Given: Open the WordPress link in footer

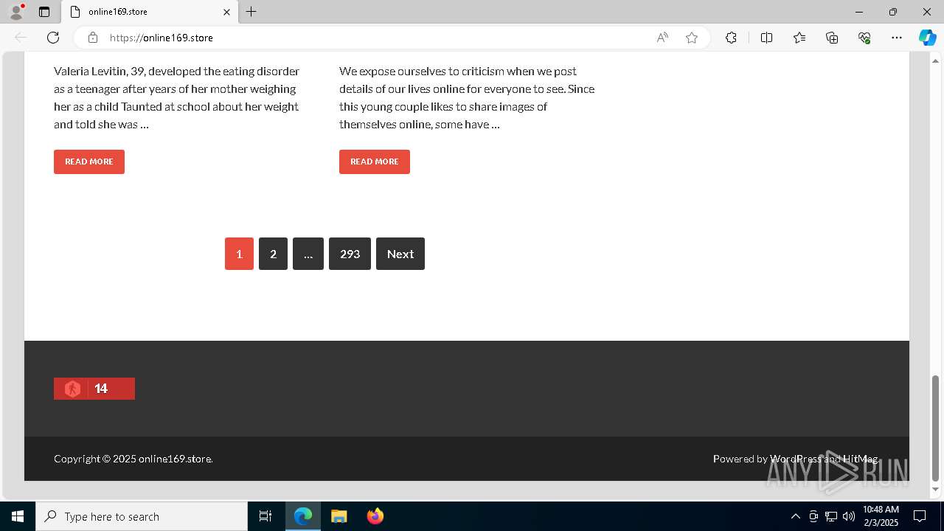Looking at the screenshot, I should tap(796, 459).
